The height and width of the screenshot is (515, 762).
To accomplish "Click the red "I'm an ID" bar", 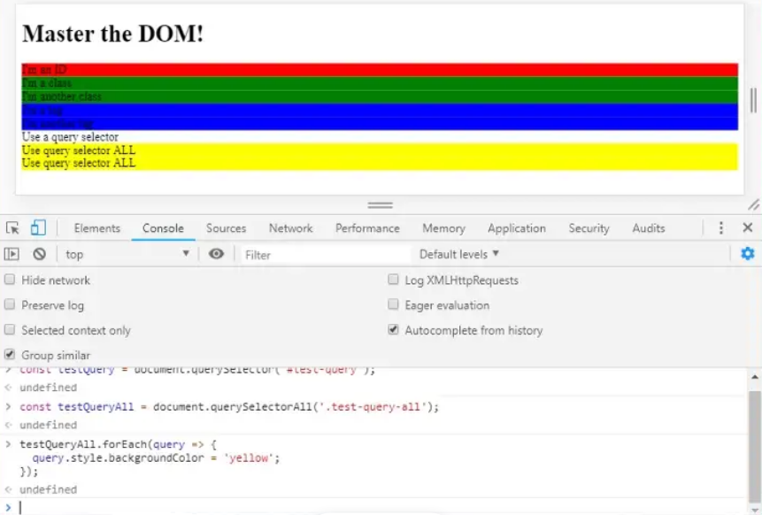I will click(x=379, y=69).
